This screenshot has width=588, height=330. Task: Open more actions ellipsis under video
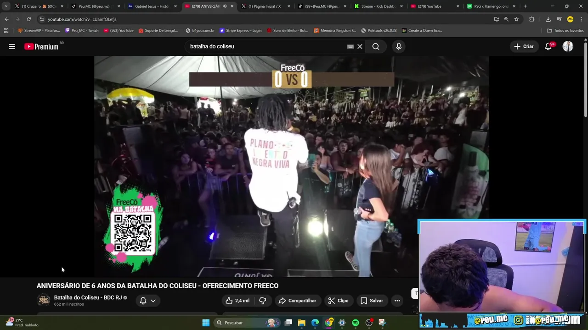point(397,301)
